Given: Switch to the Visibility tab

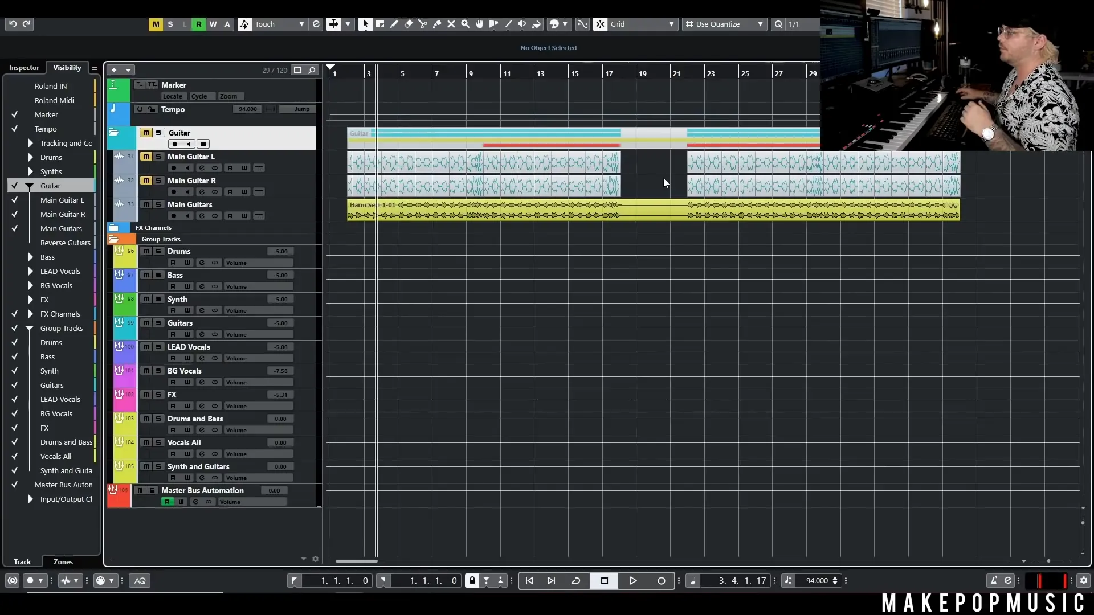Looking at the screenshot, I should point(67,68).
